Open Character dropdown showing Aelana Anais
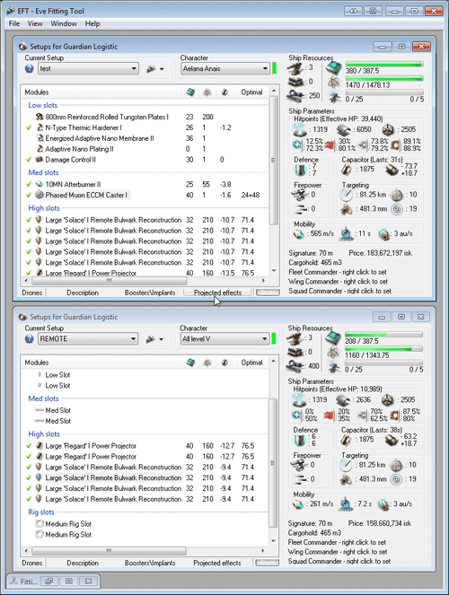Screen dimensions: 449x595 pyautogui.click(x=224, y=69)
